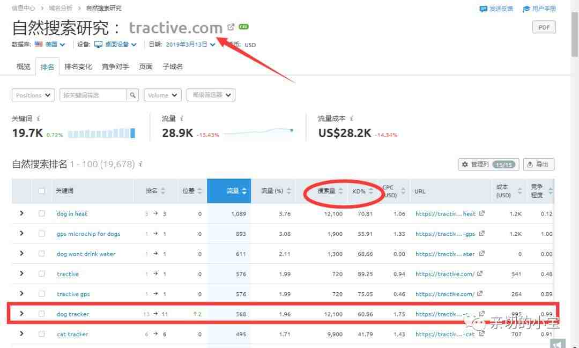
Task: Open the cat tracker keyword link
Action: pos(72,335)
